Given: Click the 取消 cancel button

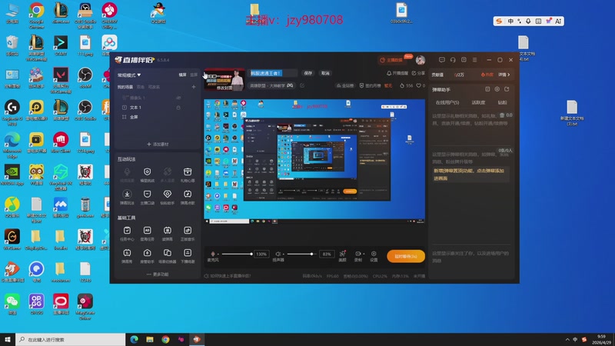Looking at the screenshot, I should (x=325, y=73).
